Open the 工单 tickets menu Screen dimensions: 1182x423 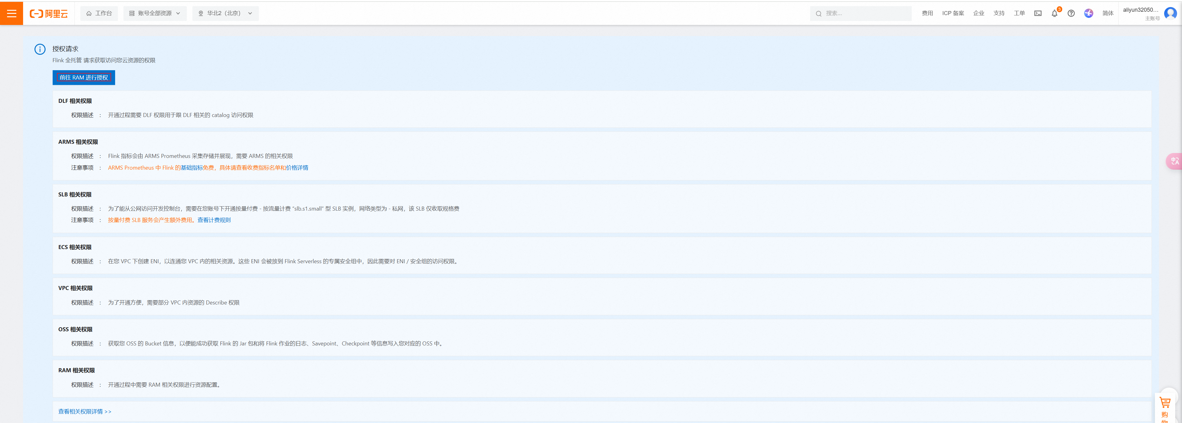[x=1019, y=13]
